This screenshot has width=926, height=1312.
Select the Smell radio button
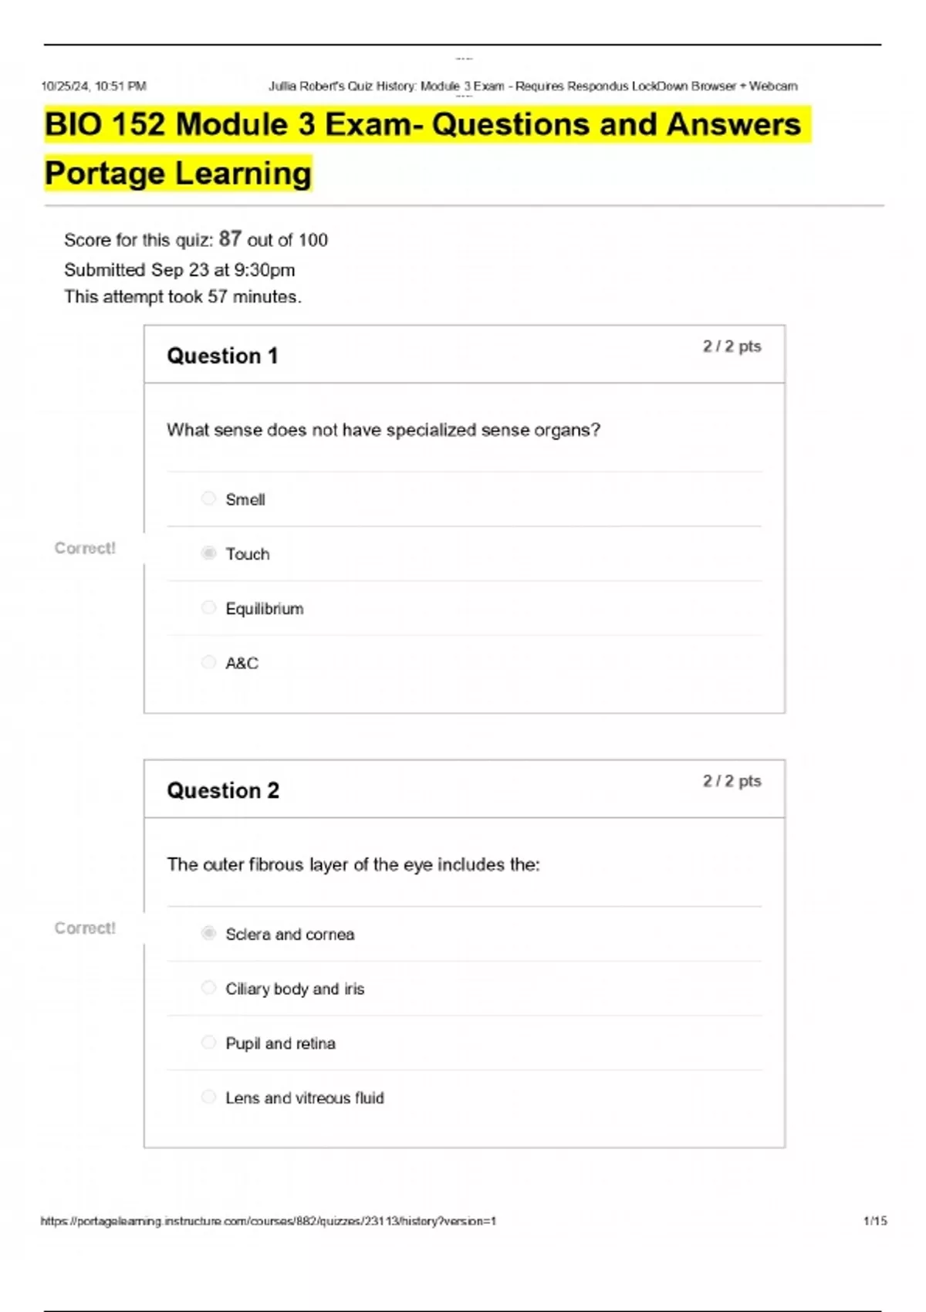pyautogui.click(x=208, y=499)
